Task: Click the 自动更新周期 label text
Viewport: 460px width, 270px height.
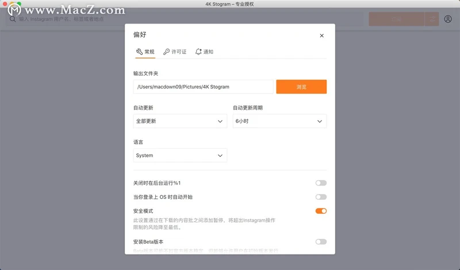Action: [248, 108]
